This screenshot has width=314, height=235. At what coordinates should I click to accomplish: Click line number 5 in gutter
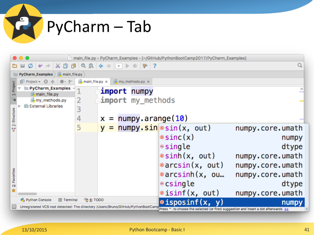(79, 128)
